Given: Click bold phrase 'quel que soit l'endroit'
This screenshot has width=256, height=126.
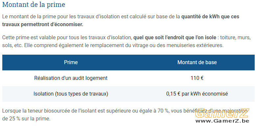Looking at the screenshot, I should (156, 38).
